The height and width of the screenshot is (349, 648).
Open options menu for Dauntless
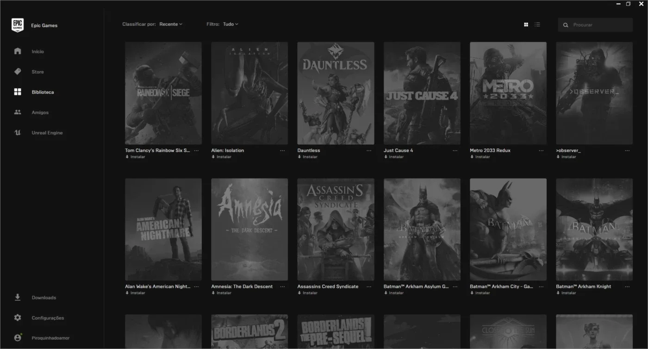(x=369, y=151)
